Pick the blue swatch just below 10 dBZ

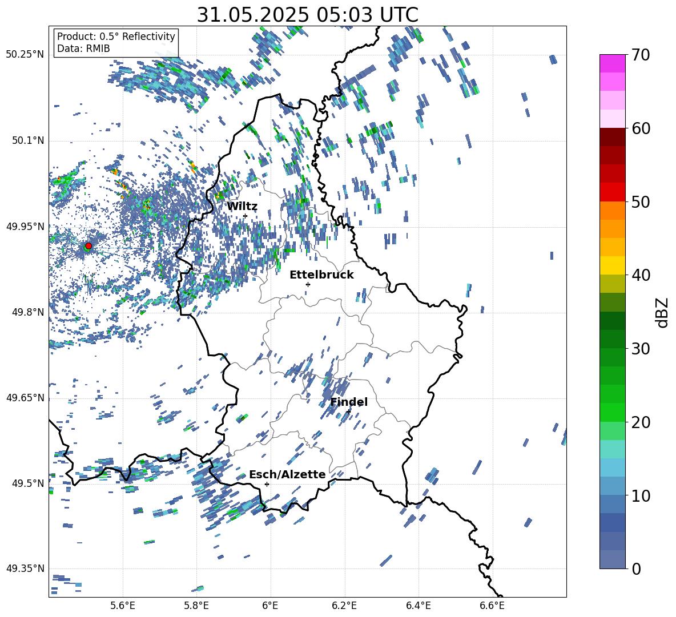(x=612, y=504)
